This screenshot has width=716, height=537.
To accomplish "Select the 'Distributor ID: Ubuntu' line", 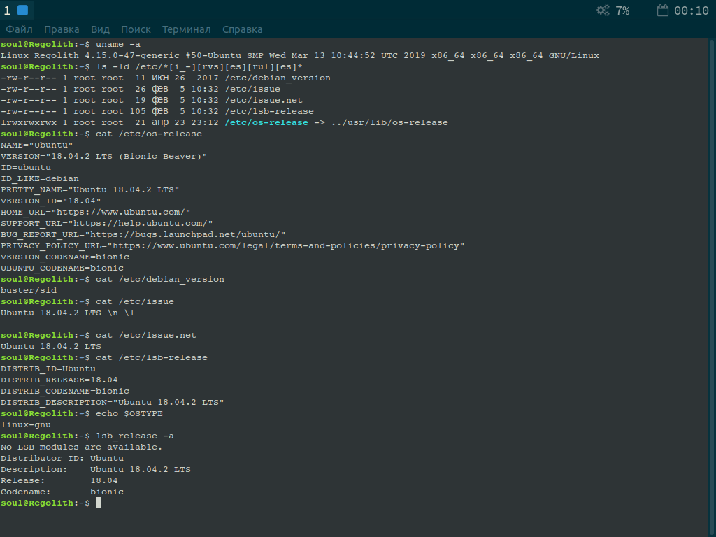I will coord(62,459).
